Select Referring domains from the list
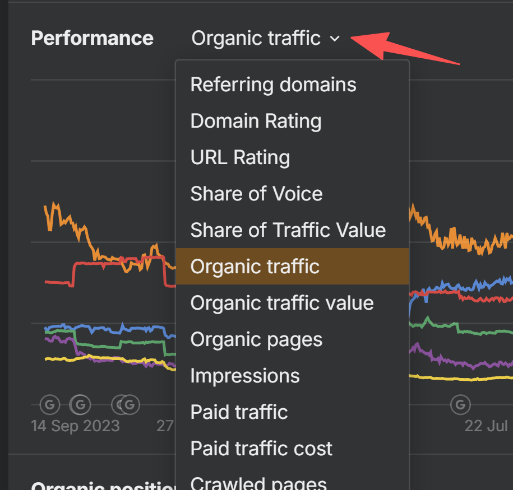The image size is (513, 490). click(x=273, y=85)
